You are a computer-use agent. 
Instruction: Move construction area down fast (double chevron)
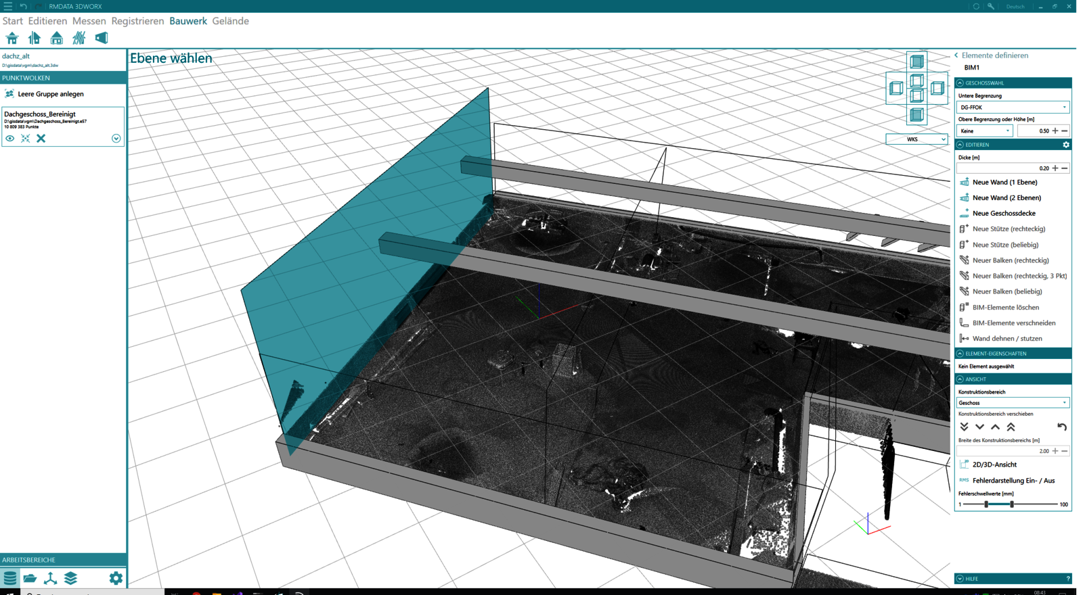(965, 427)
